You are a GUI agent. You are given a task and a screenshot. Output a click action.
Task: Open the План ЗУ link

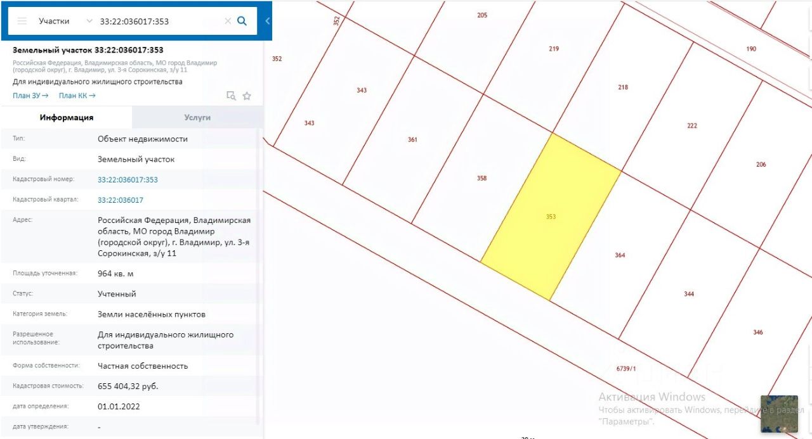point(30,96)
